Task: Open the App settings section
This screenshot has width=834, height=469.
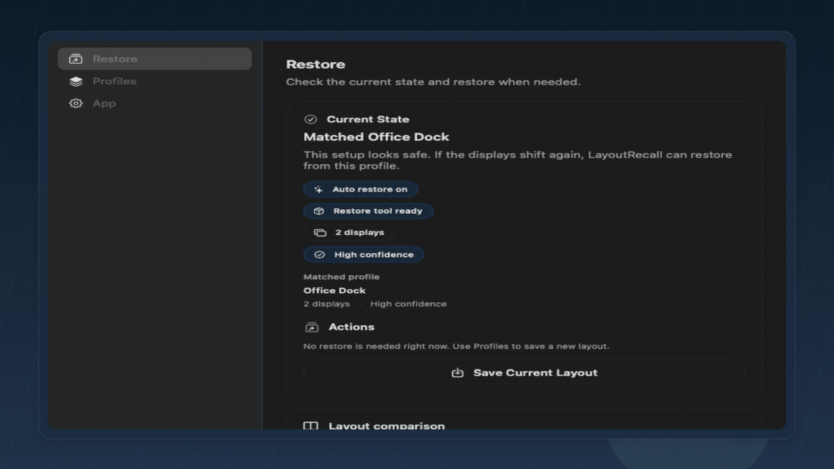Action: pyautogui.click(x=104, y=104)
